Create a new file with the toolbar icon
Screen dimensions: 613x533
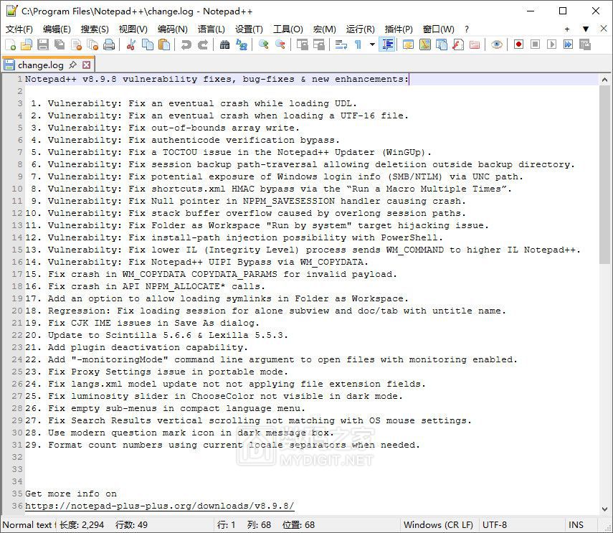(10, 44)
